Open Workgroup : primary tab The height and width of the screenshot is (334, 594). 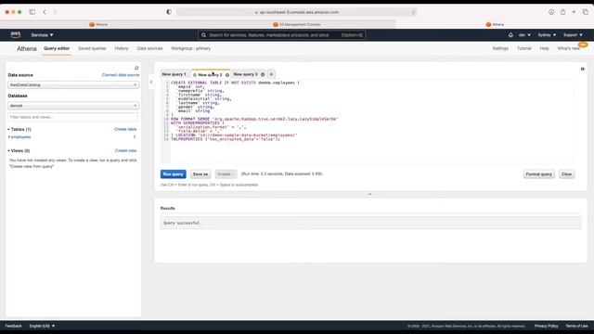(x=190, y=48)
